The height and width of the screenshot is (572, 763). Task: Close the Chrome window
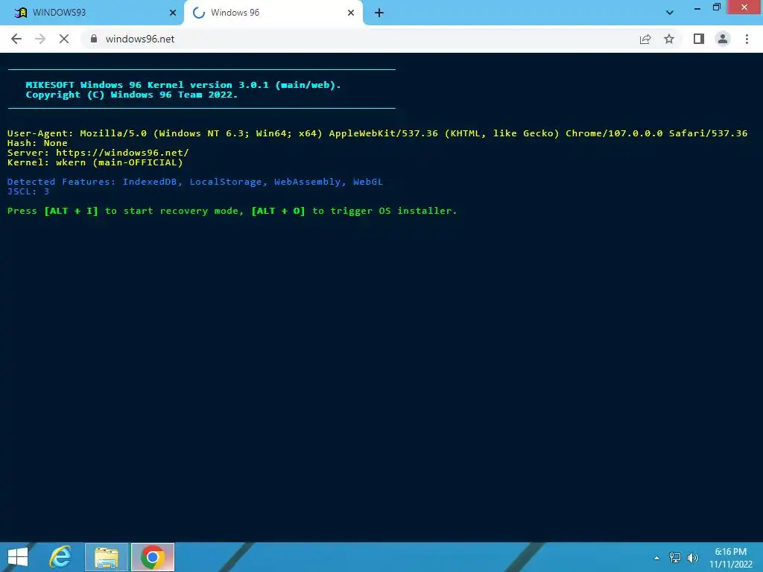(744, 7)
